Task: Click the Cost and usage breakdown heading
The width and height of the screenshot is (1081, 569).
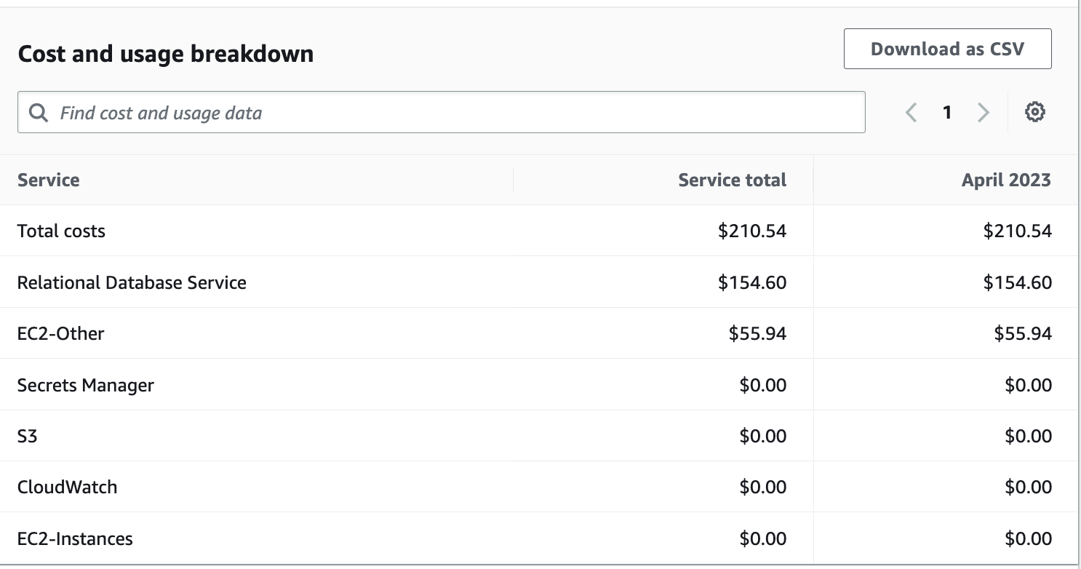Action: (166, 54)
